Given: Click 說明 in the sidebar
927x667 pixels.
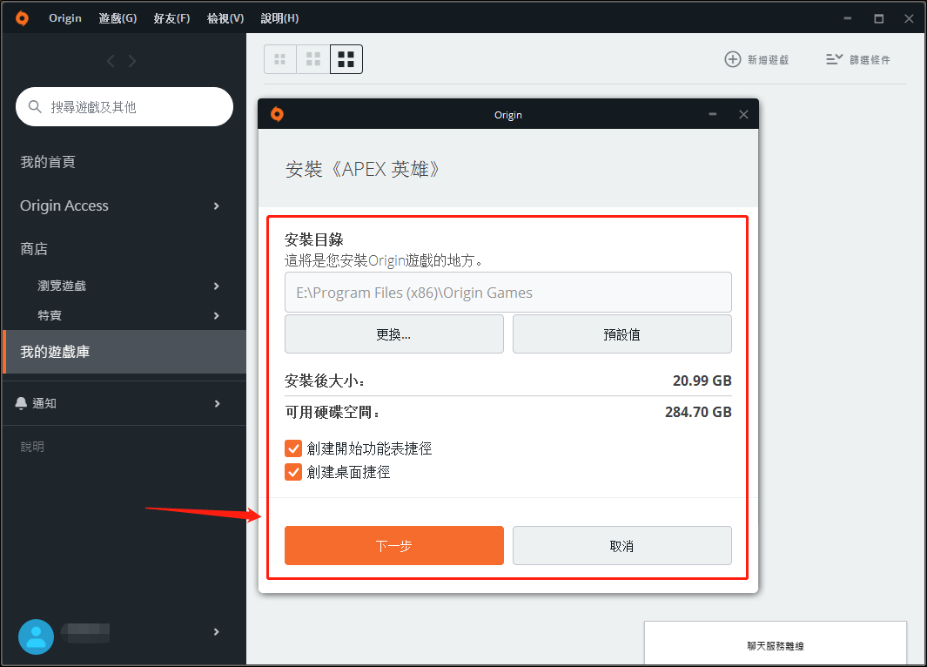Looking at the screenshot, I should point(32,447).
